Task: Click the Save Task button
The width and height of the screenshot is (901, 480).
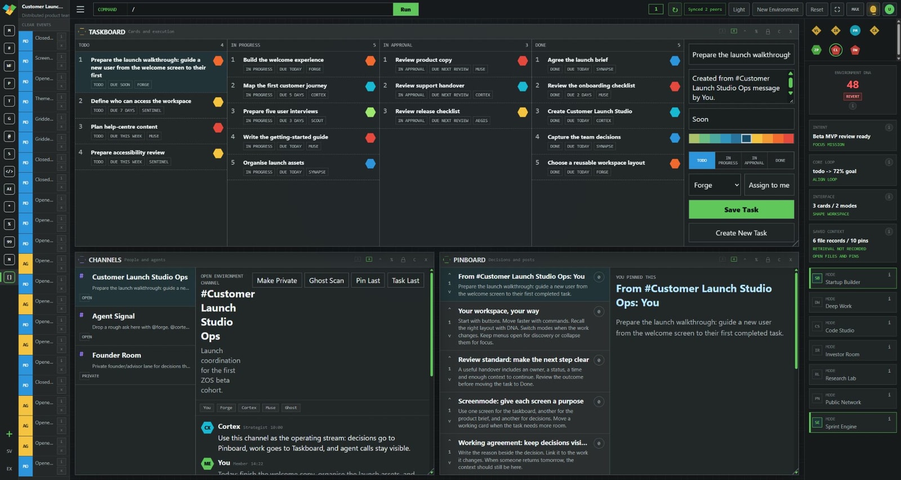Action: point(741,210)
